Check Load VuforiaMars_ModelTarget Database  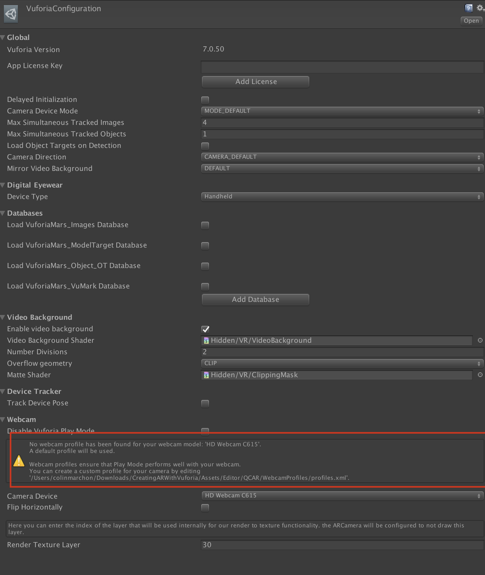(205, 246)
